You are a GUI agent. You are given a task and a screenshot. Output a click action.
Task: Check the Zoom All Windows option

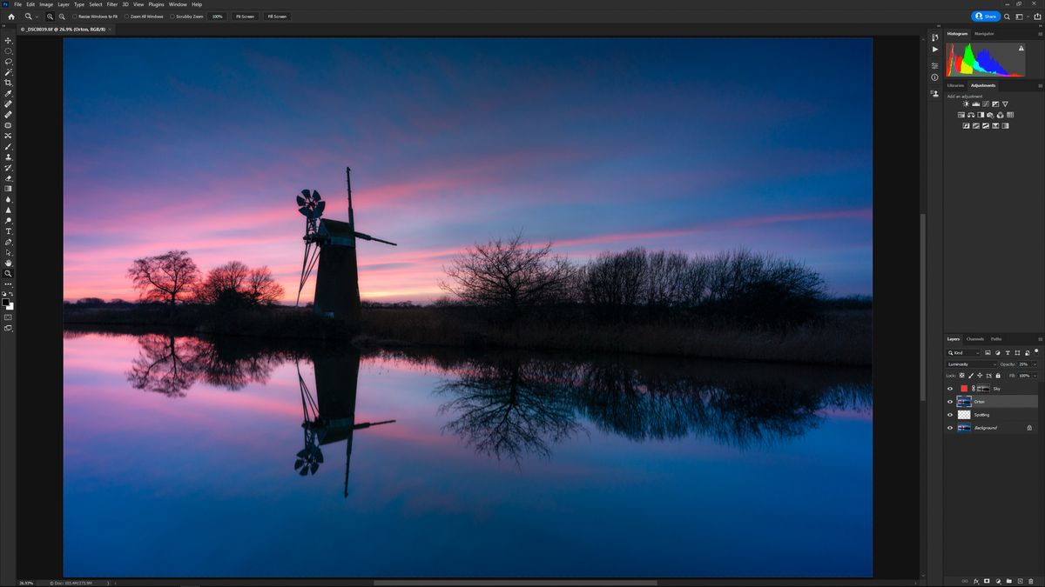127,17
